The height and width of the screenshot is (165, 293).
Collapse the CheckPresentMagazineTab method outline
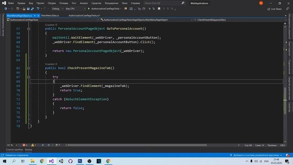tap(28, 68)
